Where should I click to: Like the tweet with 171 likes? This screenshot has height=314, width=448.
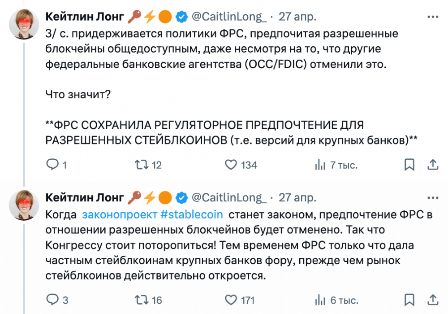(x=231, y=300)
